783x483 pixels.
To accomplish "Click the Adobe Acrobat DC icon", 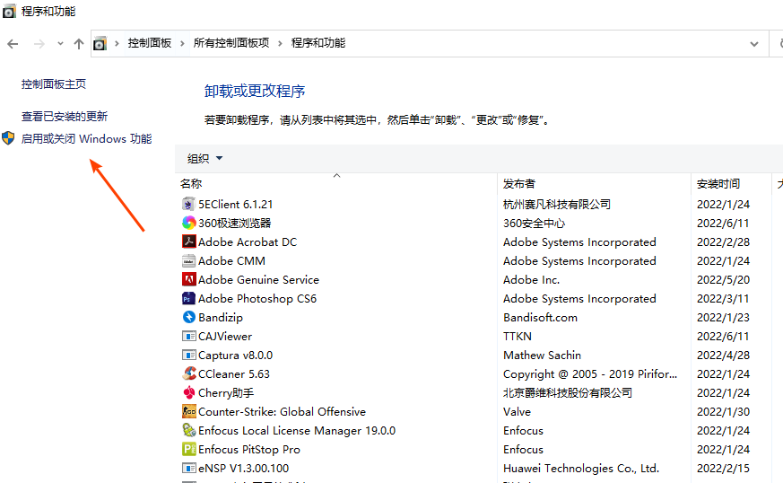I will pyautogui.click(x=188, y=241).
